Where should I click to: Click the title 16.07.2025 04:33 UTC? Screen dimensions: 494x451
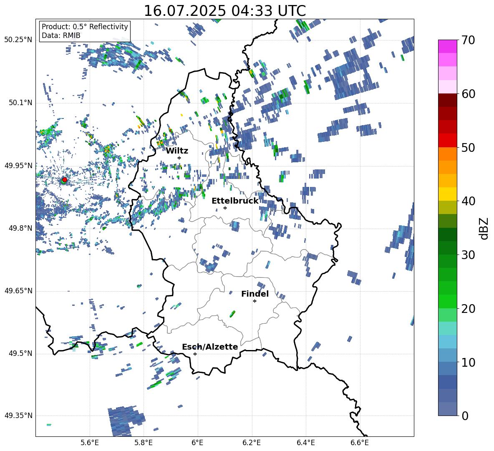pyautogui.click(x=224, y=11)
